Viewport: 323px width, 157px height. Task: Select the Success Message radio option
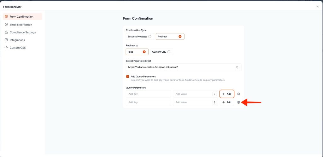point(150,37)
